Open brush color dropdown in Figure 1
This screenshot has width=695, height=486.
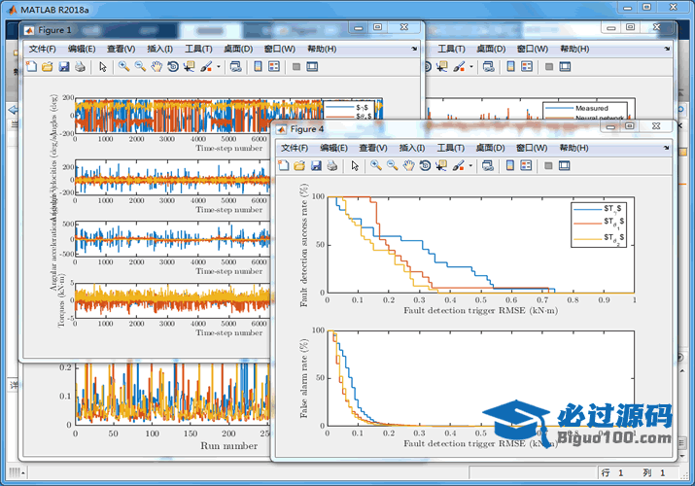point(219,67)
